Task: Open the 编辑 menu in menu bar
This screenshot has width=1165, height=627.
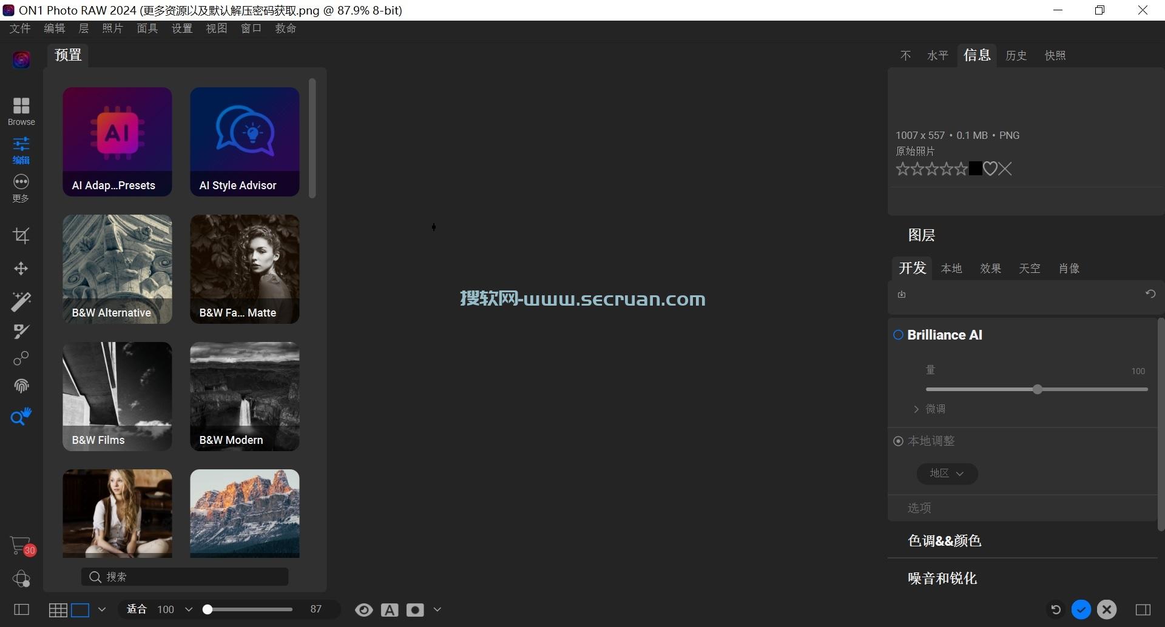Action: (x=55, y=29)
